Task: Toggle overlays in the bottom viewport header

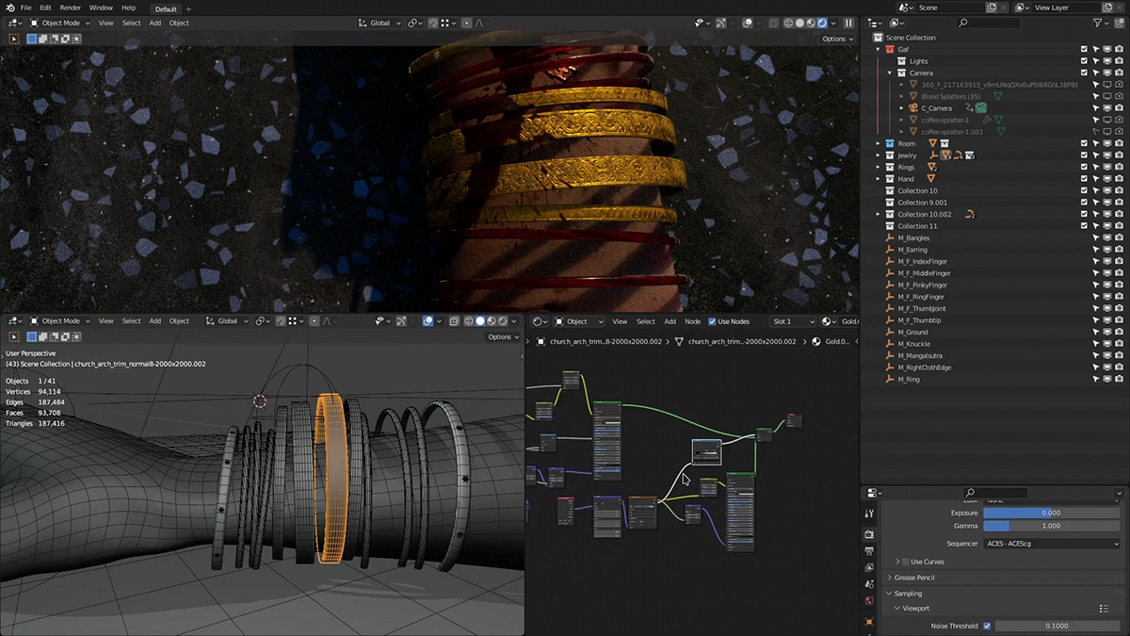Action: (x=428, y=321)
